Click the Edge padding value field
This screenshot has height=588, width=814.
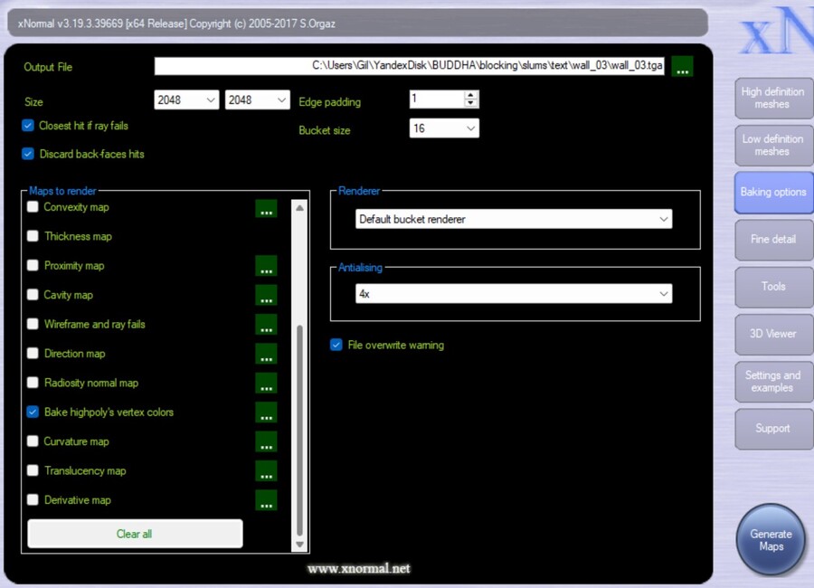coord(437,100)
